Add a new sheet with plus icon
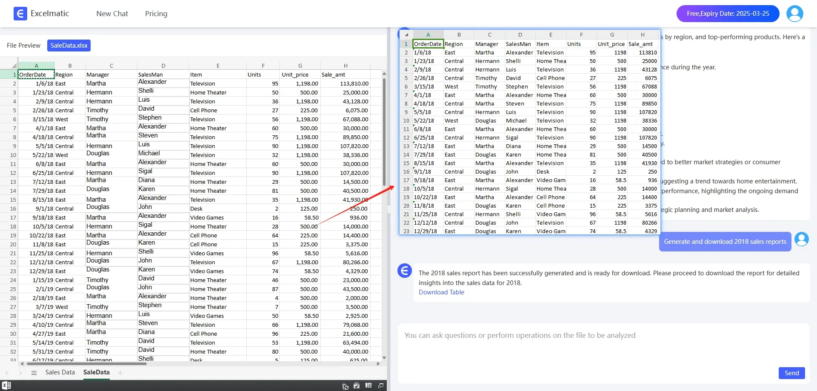Screen dimensions: 817x391 pyautogui.click(x=120, y=373)
